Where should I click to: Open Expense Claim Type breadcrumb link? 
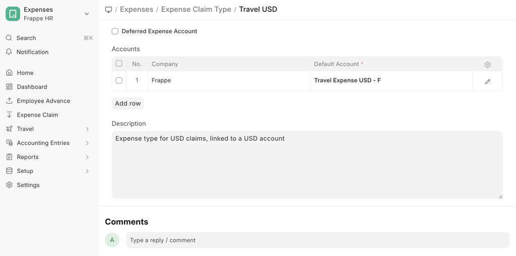[x=196, y=10]
